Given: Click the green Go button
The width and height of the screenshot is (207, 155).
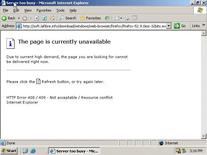Looking at the screenshot, I should [x=180, y=26].
